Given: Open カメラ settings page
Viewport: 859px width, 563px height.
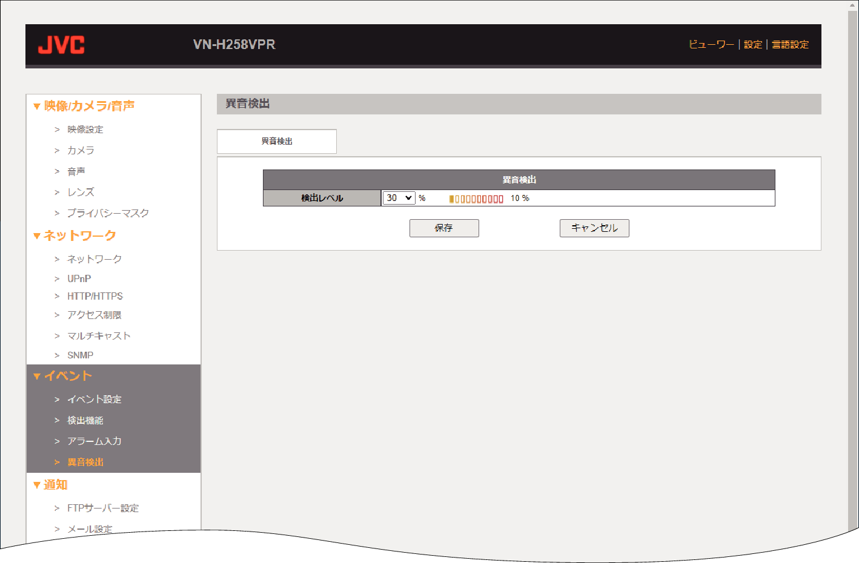Looking at the screenshot, I should [x=81, y=150].
